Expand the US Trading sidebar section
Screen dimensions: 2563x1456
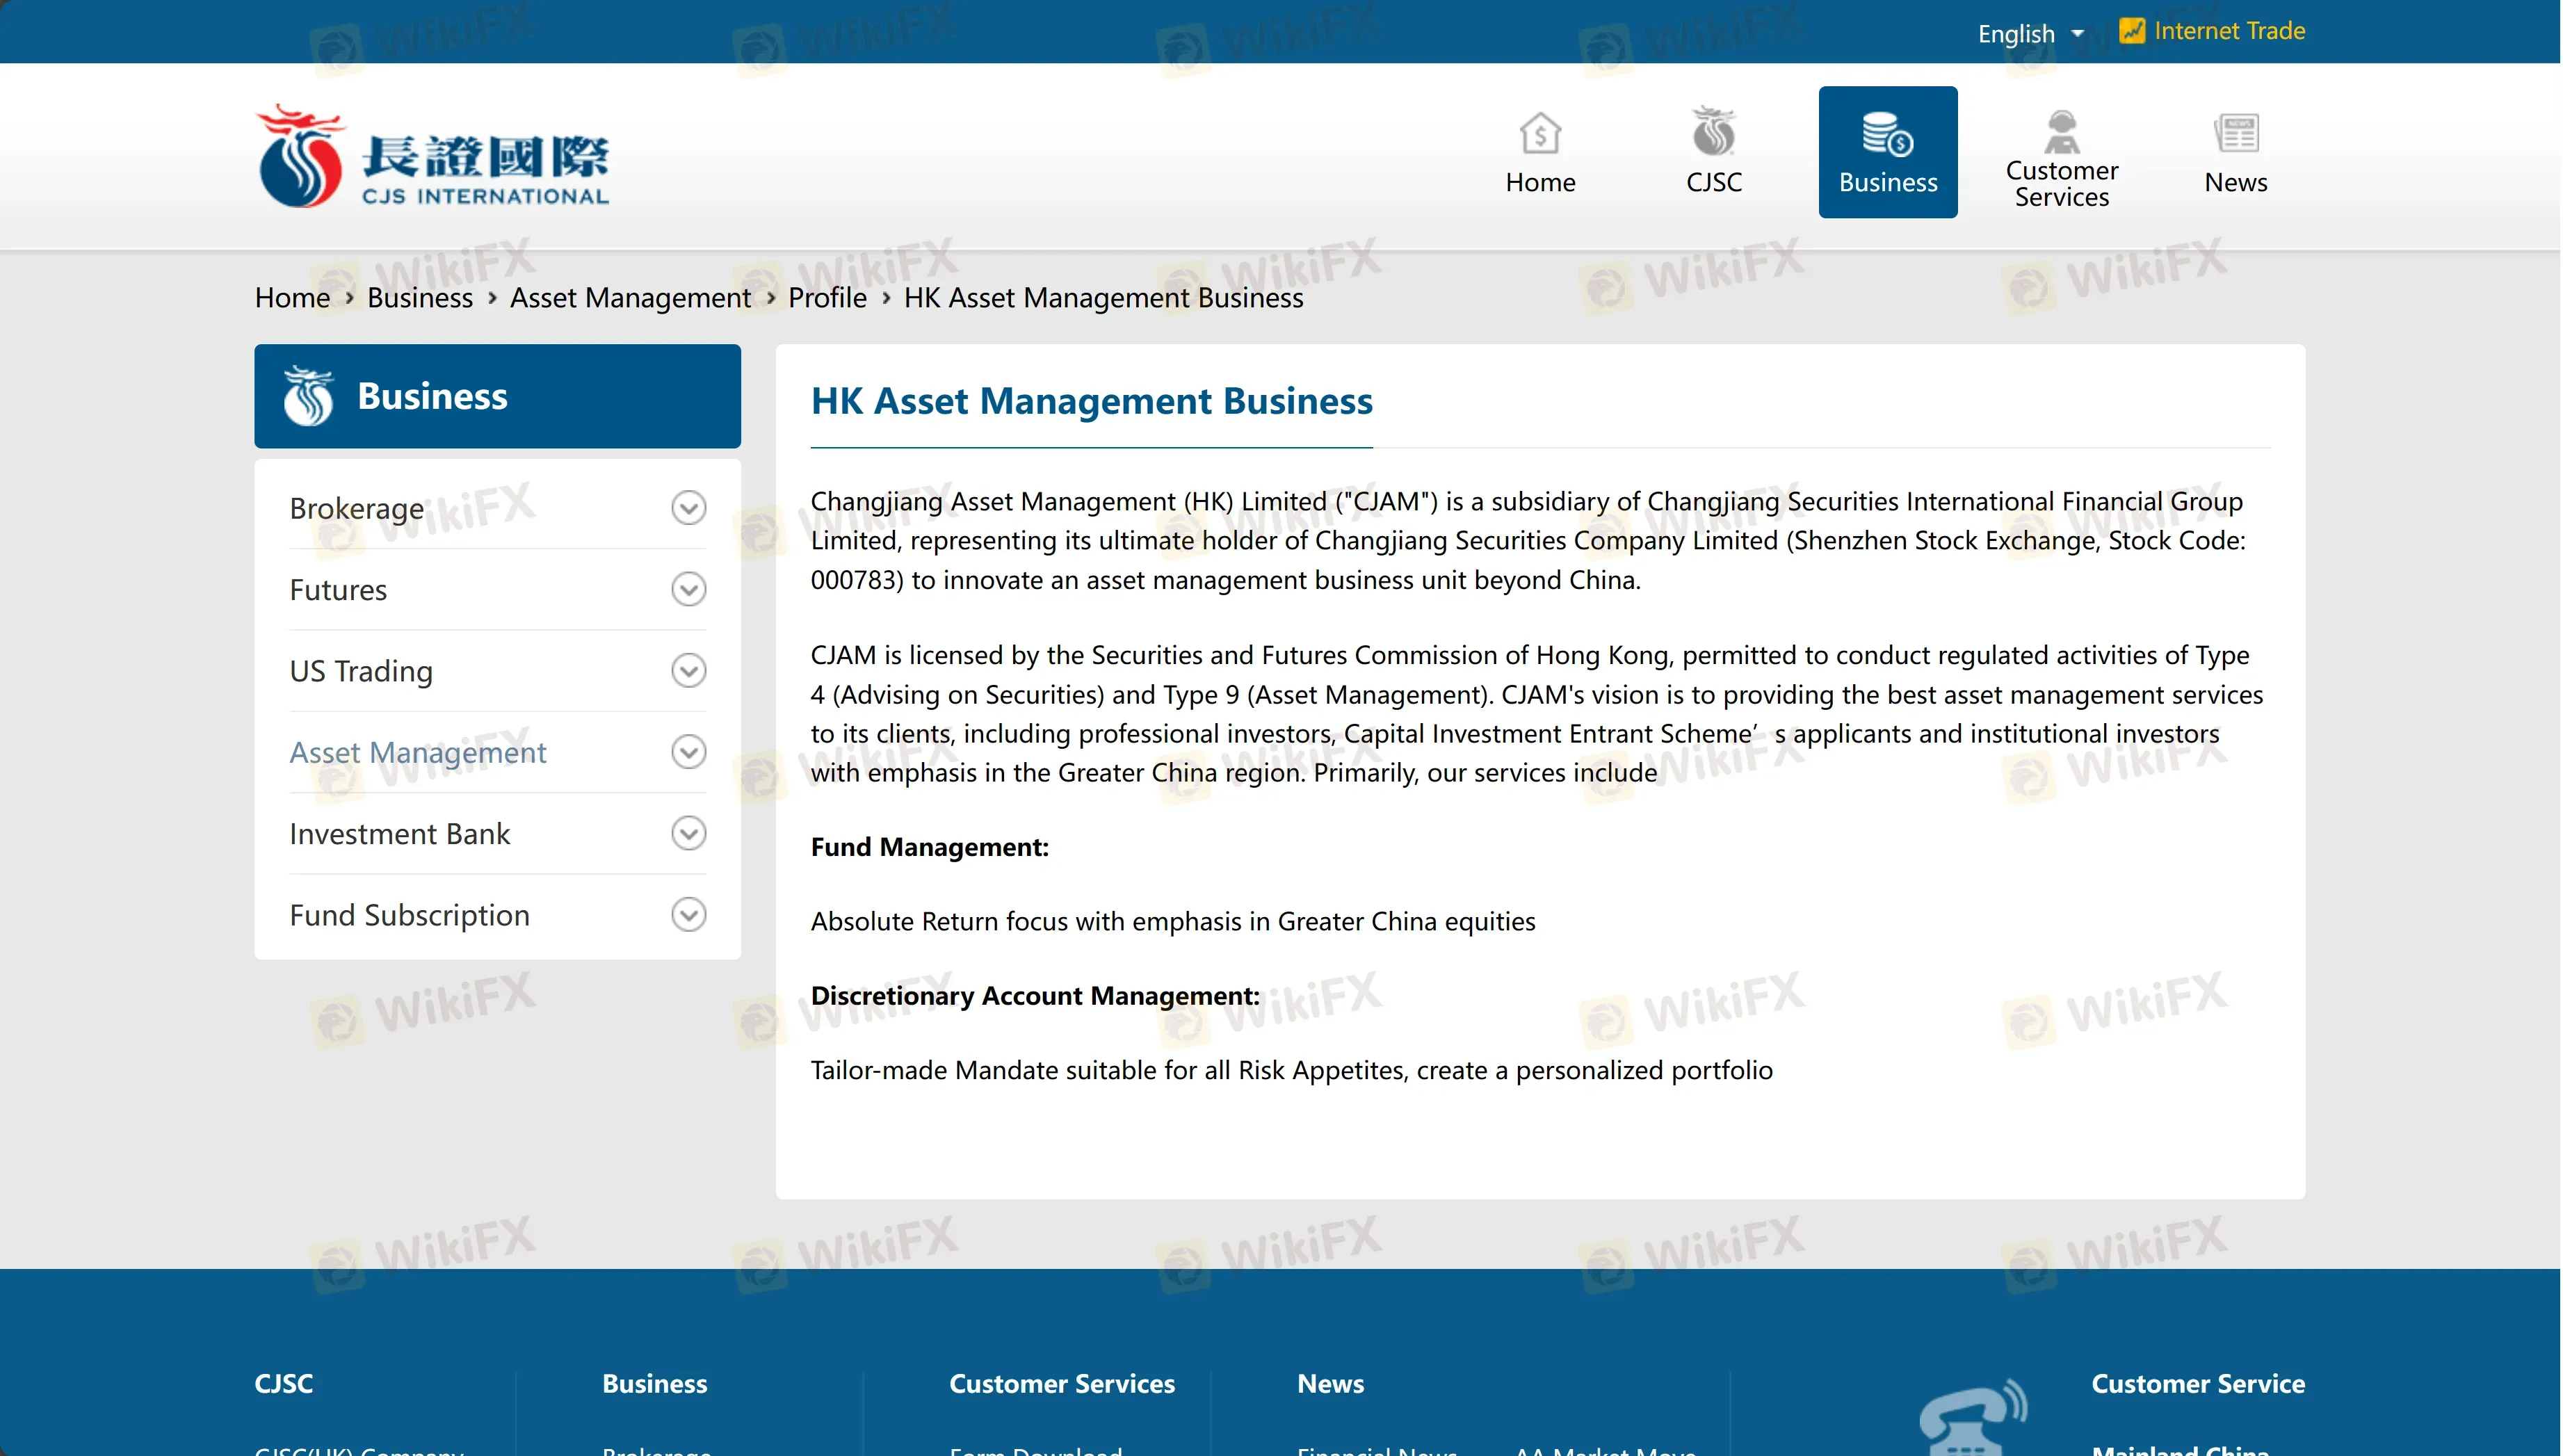688,670
